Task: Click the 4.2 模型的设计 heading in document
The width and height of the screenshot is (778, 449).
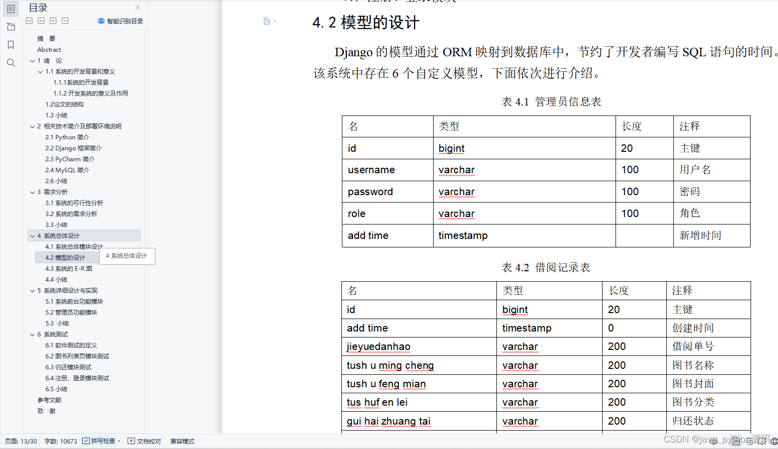Action: tap(366, 22)
